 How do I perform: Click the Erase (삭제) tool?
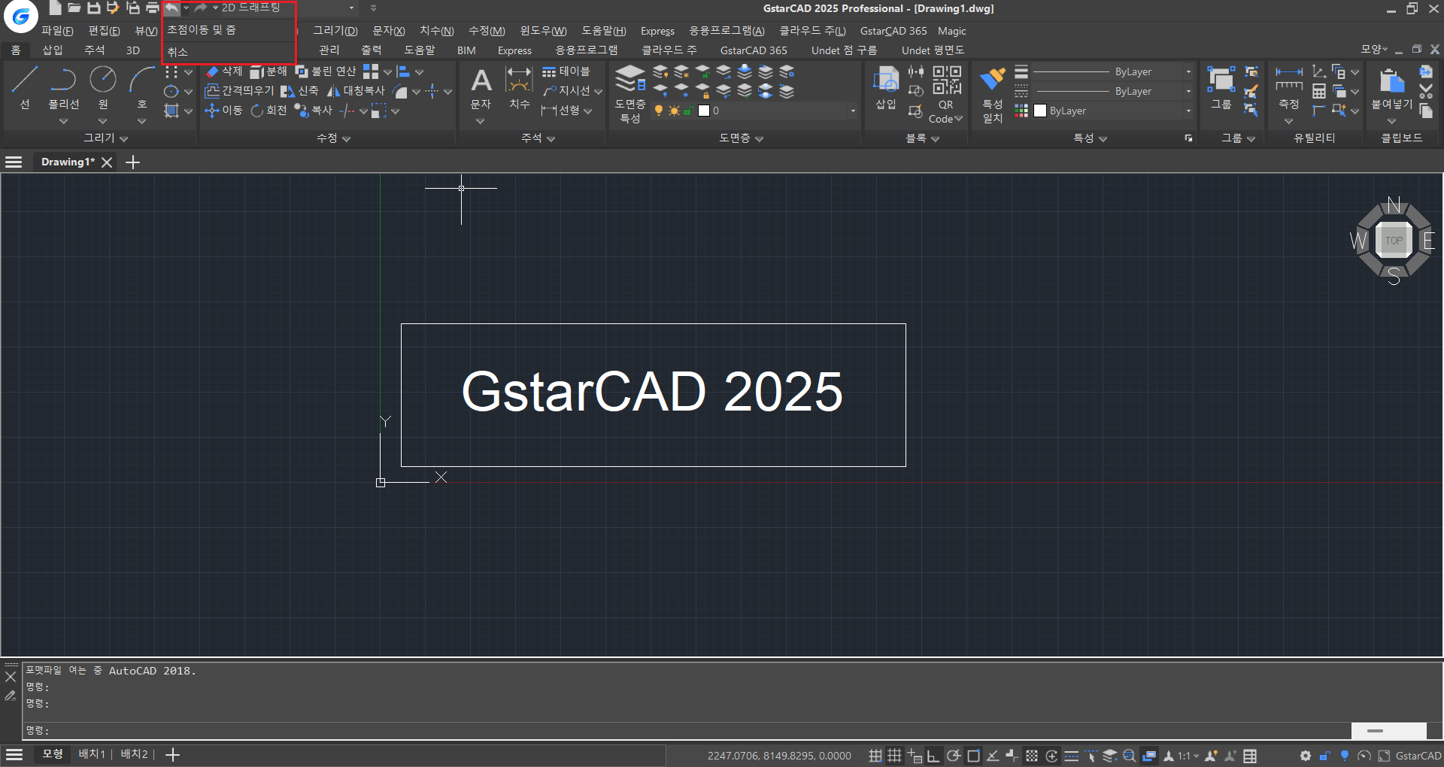pos(224,71)
